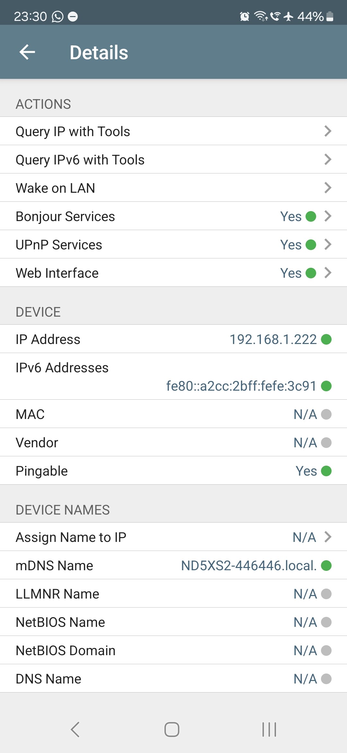Screen dimensions: 347x753
Task: Expand Query IP with Tools chevron
Action: [x=327, y=131]
